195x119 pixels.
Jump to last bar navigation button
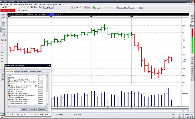[x=52, y=7]
